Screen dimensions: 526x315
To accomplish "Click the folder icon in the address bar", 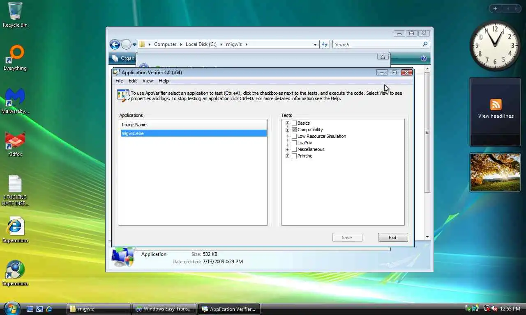I will click(x=142, y=44).
